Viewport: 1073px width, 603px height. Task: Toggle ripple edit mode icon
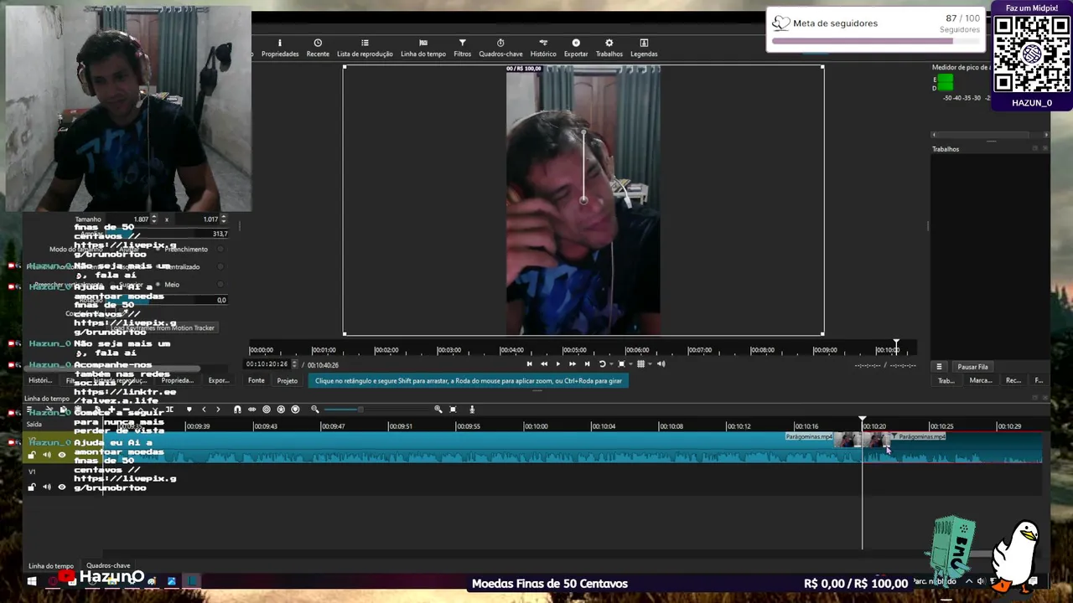point(267,409)
